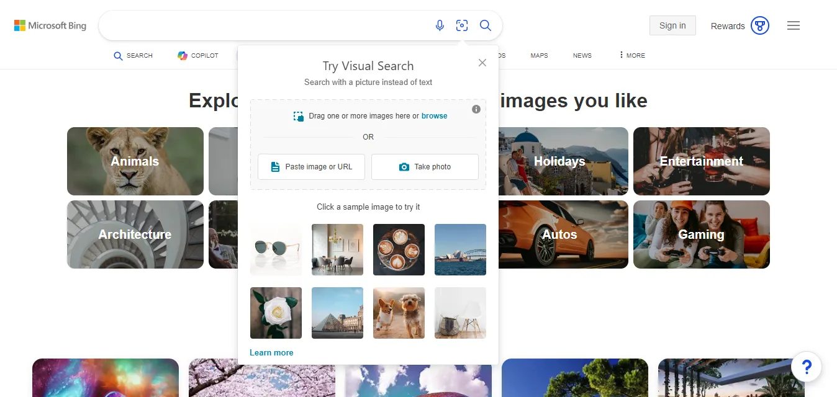
Task: Click the Paste image or URL button
Action: click(x=311, y=166)
